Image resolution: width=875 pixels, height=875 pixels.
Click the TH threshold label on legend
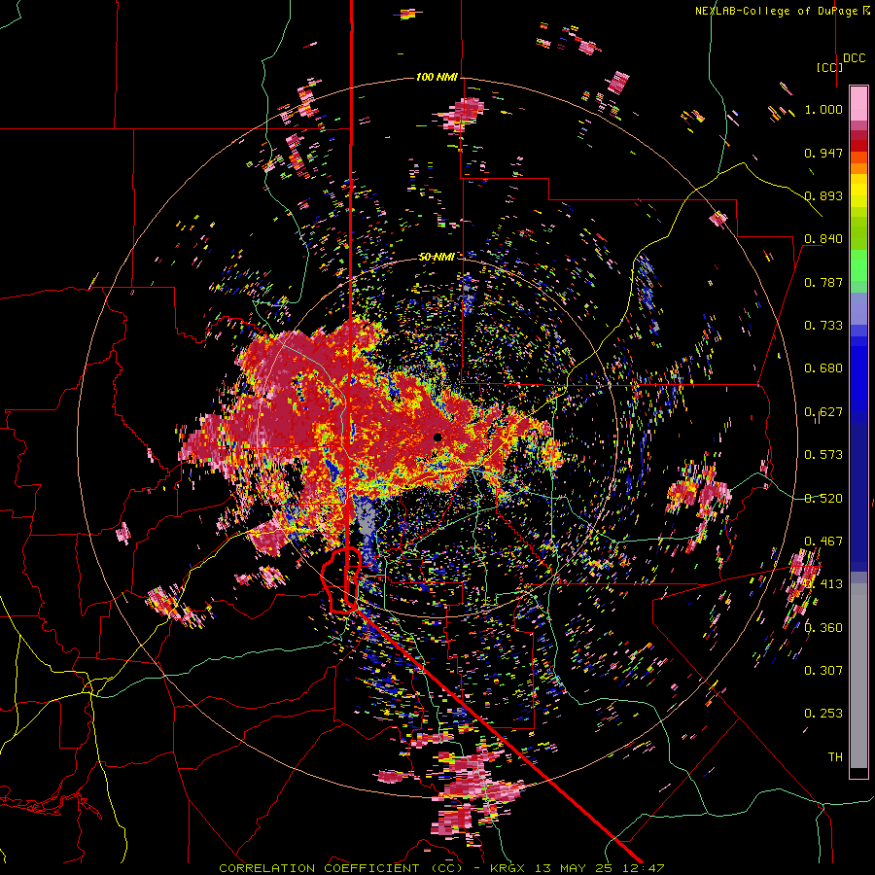835,757
